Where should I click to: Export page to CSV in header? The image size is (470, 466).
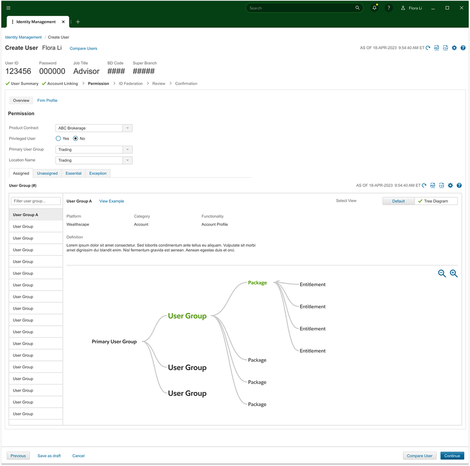pyautogui.click(x=445, y=48)
